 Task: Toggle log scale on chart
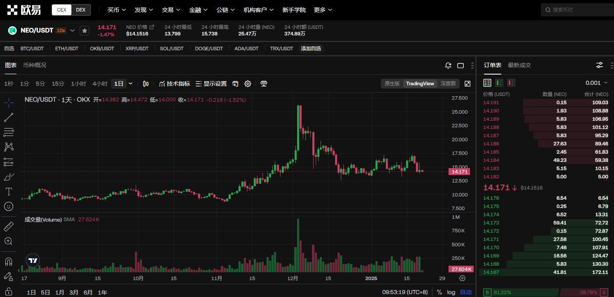coord(451,292)
